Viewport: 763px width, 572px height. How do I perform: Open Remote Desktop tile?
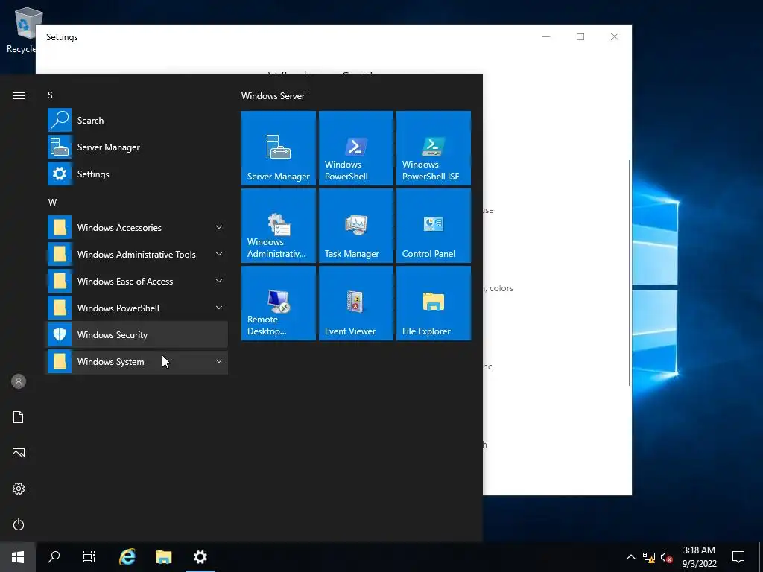279,303
